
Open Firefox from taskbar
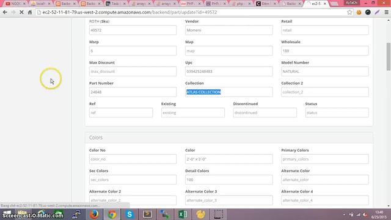[94, 215]
